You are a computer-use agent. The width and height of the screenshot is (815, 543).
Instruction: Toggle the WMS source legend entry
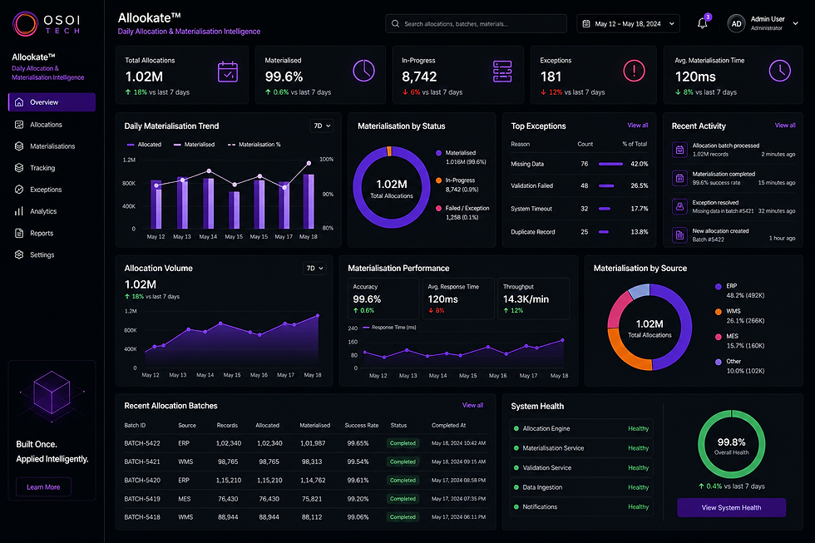tap(739, 316)
